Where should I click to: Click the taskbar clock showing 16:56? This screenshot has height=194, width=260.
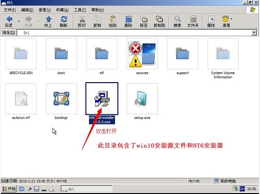[251, 189]
